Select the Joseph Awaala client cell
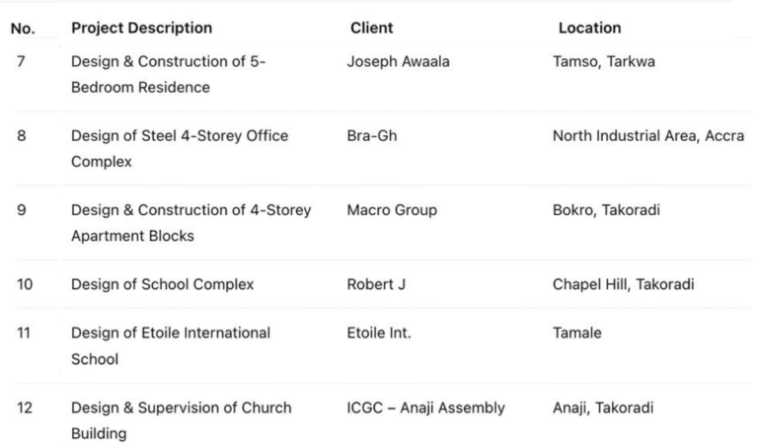The height and width of the screenshot is (448, 758). click(x=397, y=61)
